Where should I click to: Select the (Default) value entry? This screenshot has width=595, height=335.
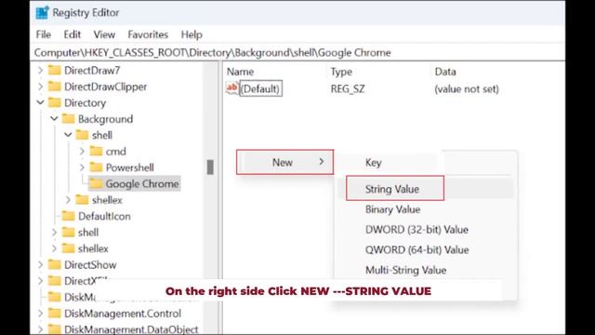[x=260, y=88]
